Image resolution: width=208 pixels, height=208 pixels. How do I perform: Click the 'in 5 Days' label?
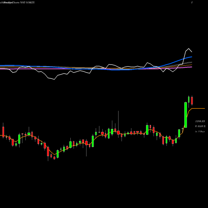pyautogui.click(x=200, y=131)
